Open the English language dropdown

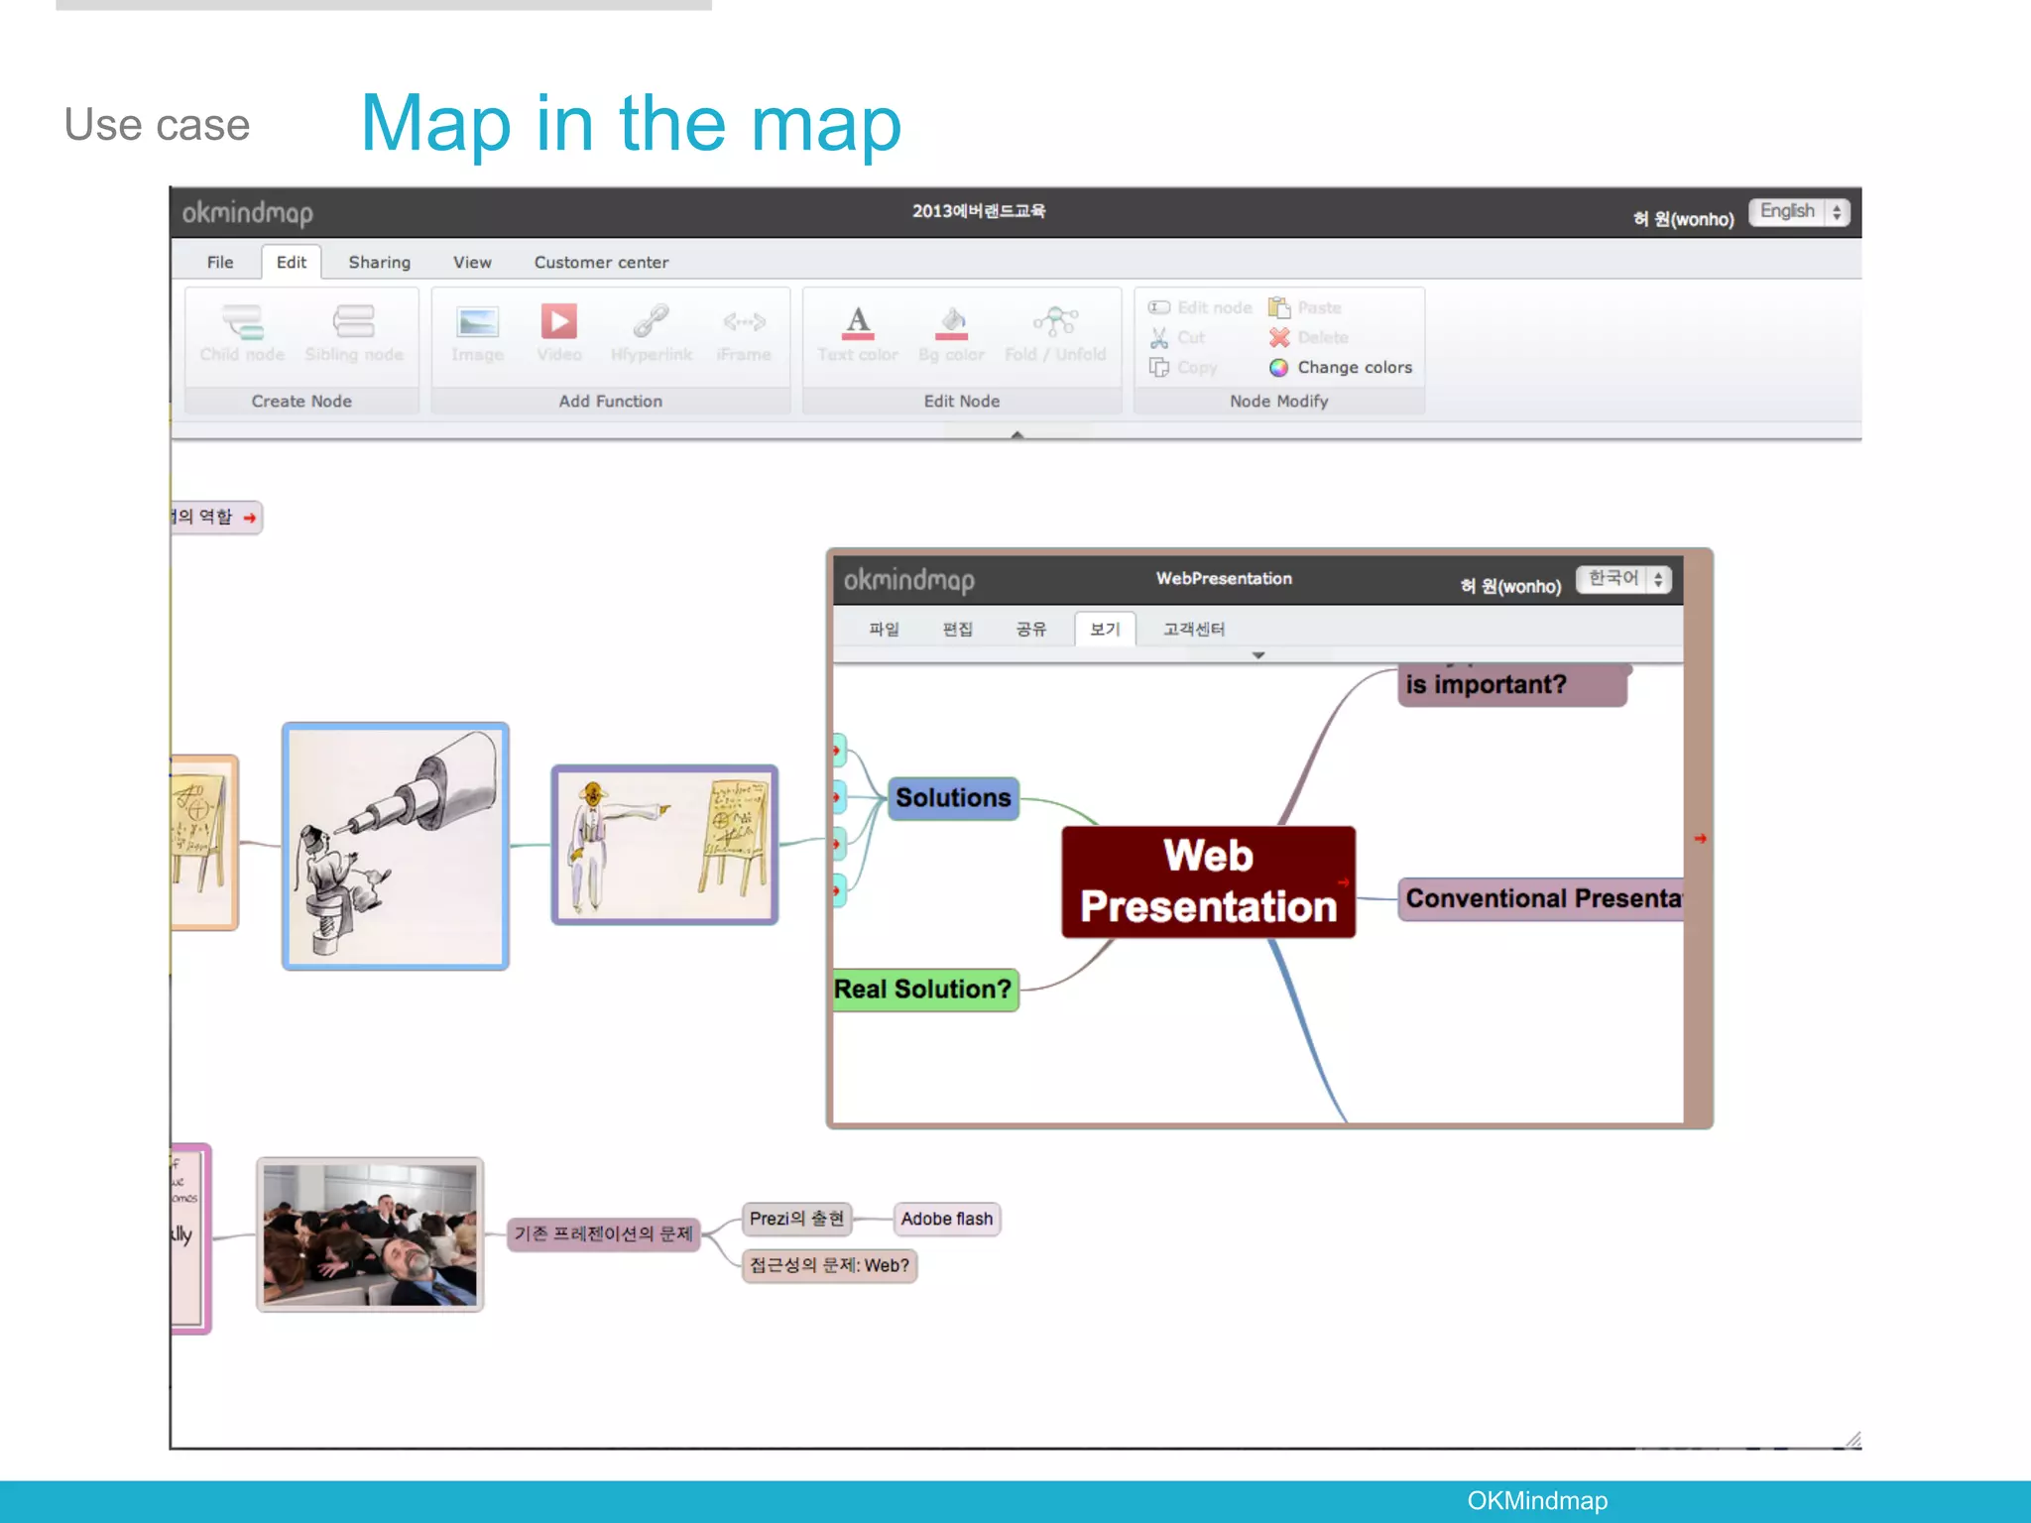1799,211
